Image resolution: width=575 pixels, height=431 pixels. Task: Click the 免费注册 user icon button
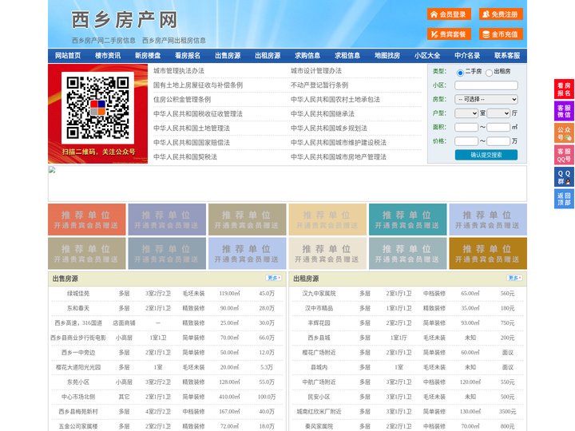(501, 14)
